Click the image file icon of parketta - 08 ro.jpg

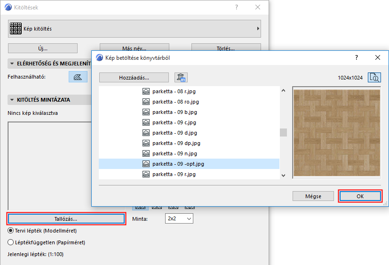(x=146, y=102)
